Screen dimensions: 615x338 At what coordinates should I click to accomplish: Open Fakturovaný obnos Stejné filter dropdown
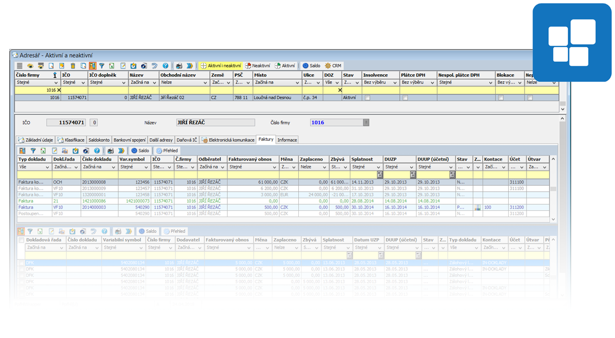pos(274,167)
